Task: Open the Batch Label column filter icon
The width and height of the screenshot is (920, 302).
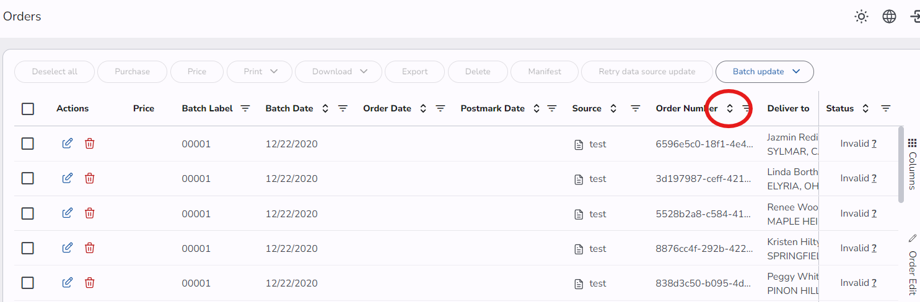Action: tap(245, 108)
